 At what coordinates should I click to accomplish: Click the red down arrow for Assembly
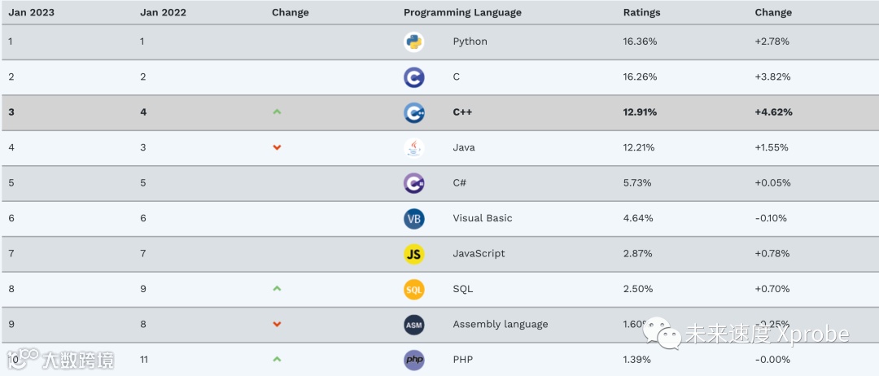pyautogui.click(x=277, y=325)
